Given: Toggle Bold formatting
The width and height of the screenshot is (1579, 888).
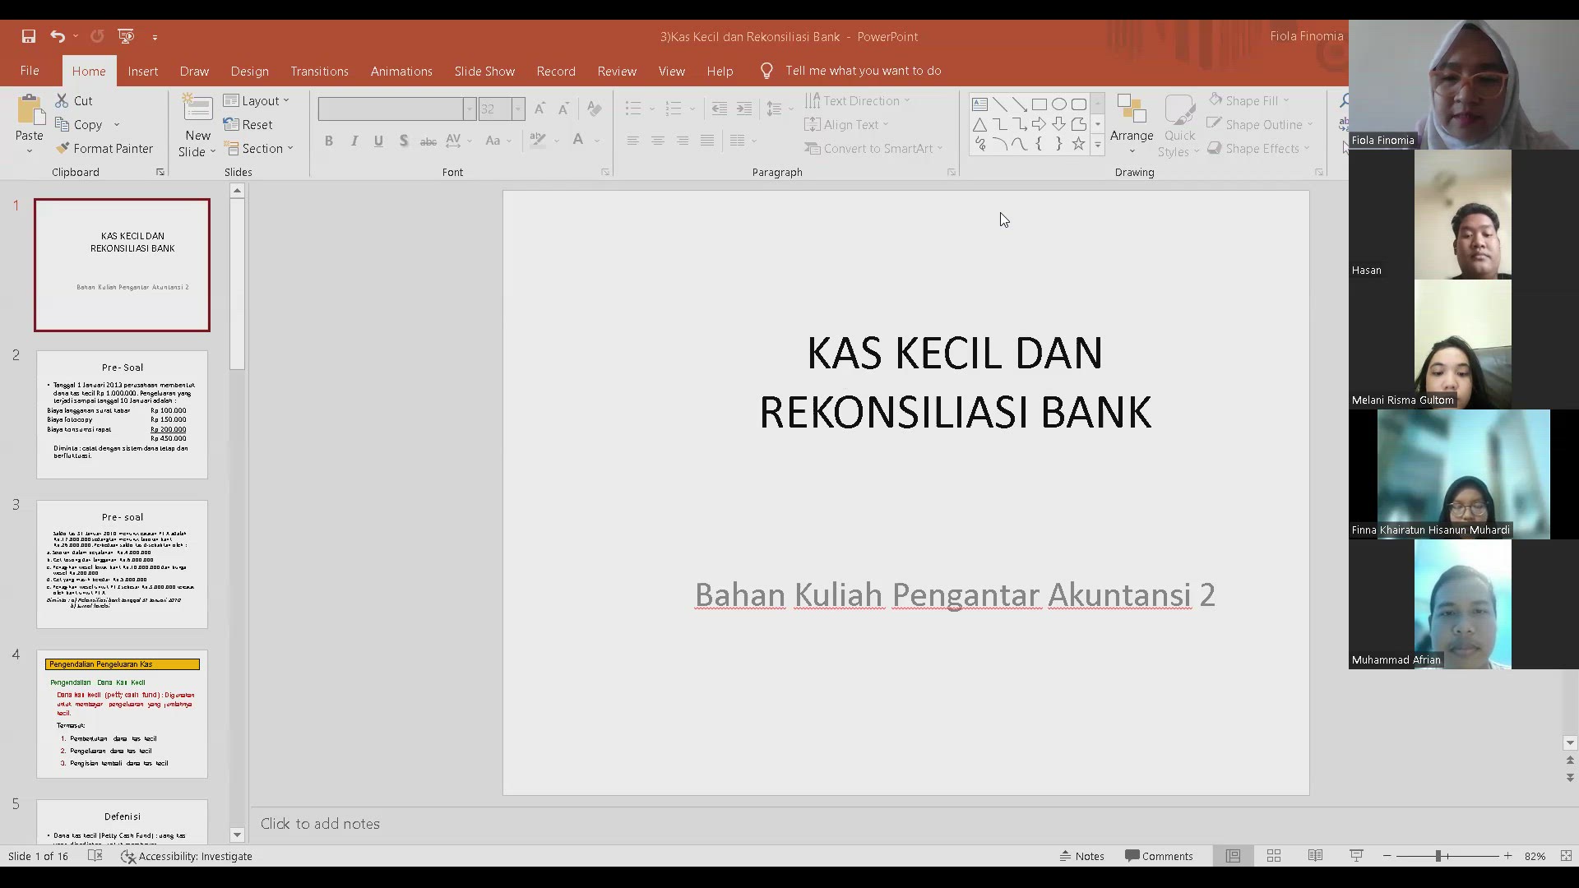Looking at the screenshot, I should click(329, 141).
